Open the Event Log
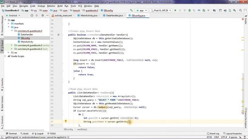Screen dimensions: 248x139 [213, 134]
